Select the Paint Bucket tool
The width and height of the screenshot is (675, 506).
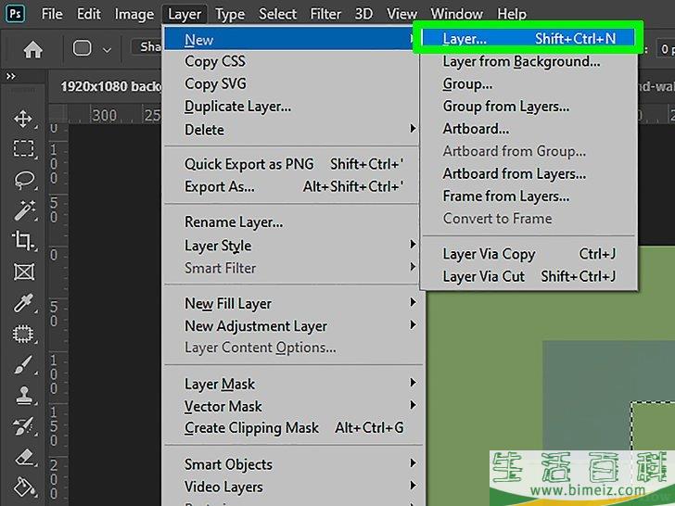coord(23,487)
